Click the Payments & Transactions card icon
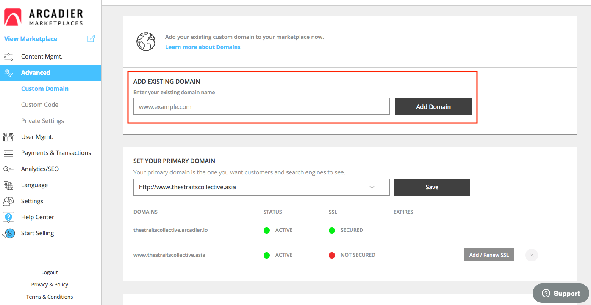 (8, 153)
